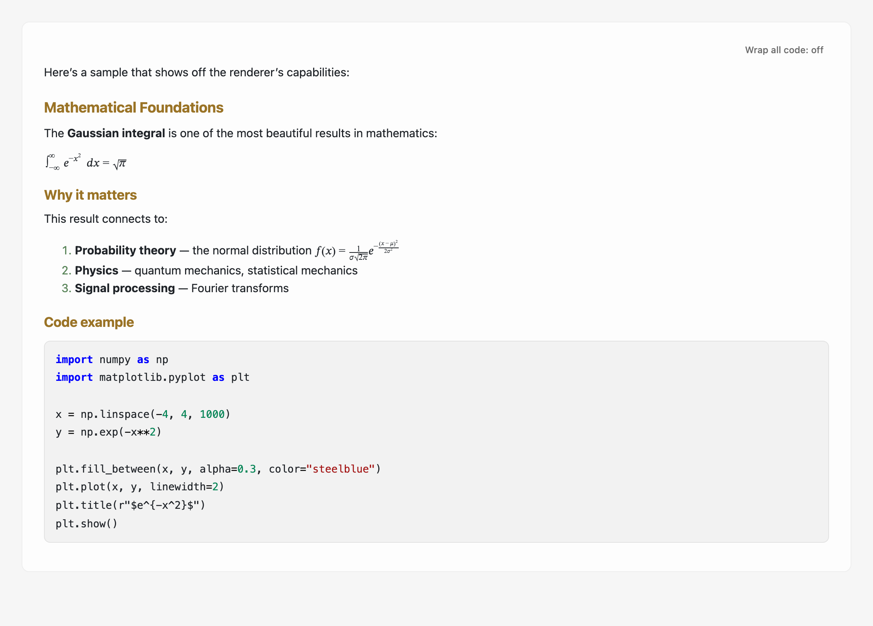873x626 pixels.
Task: Click the 'Mathematical Foundations' heading
Action: point(134,108)
